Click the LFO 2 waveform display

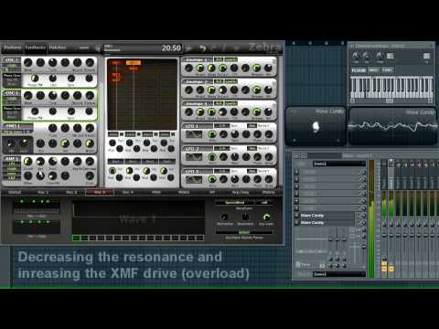[194, 157]
